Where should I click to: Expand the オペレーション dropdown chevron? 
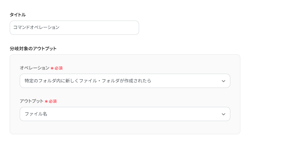[x=223, y=81]
